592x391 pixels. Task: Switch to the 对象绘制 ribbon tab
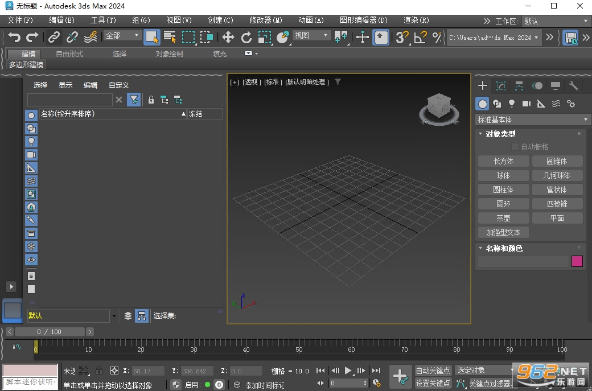pyautogui.click(x=170, y=53)
